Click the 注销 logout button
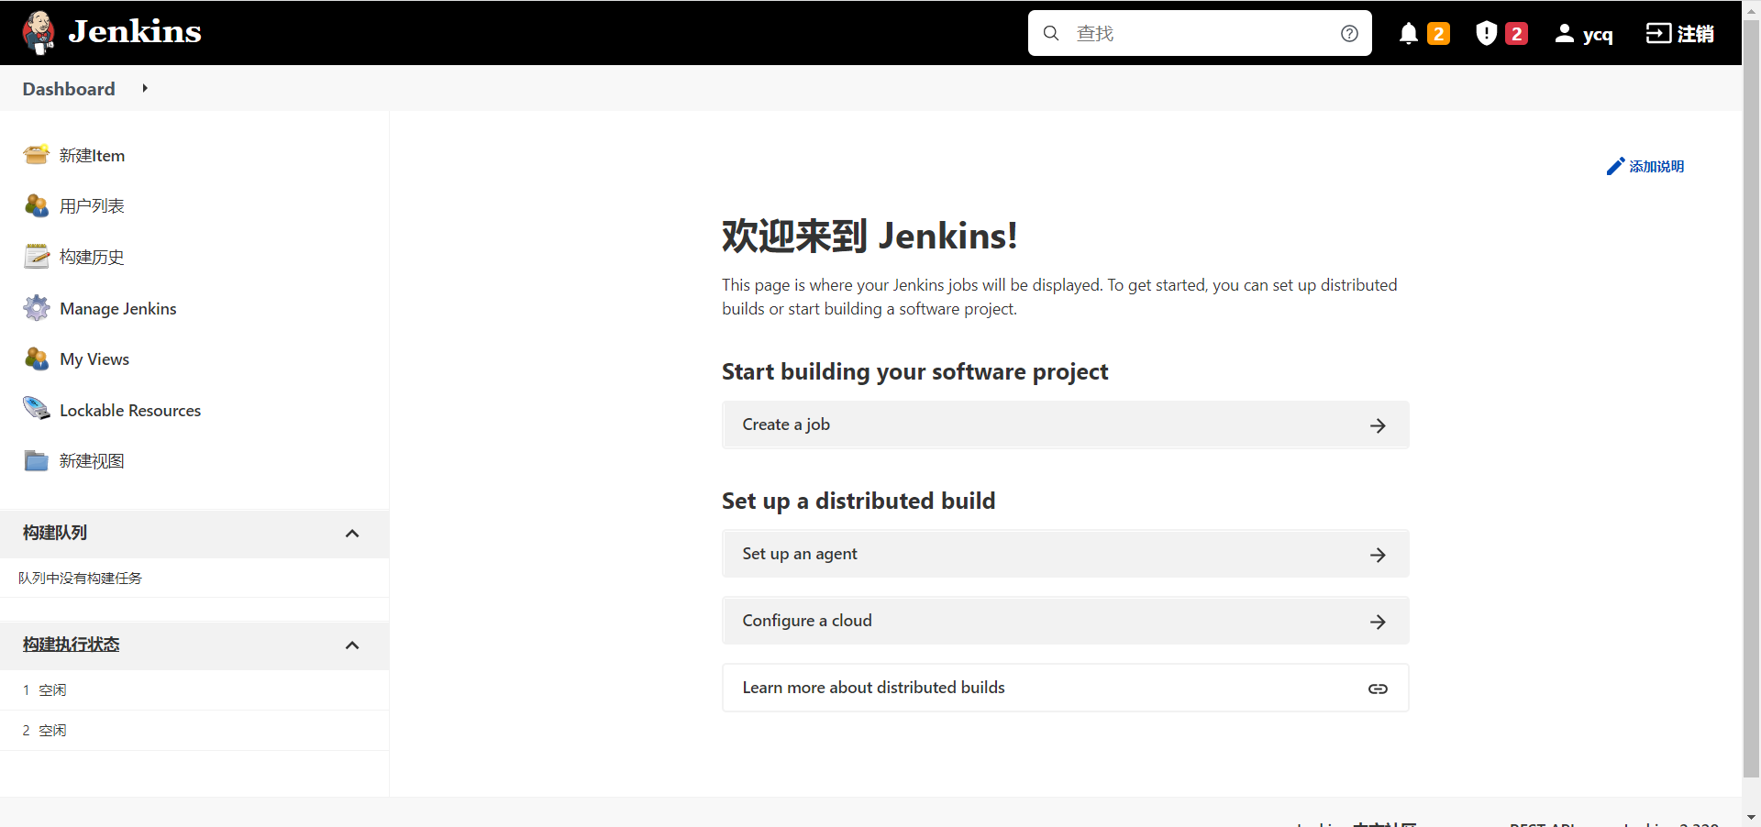The image size is (1761, 827). click(x=1680, y=34)
